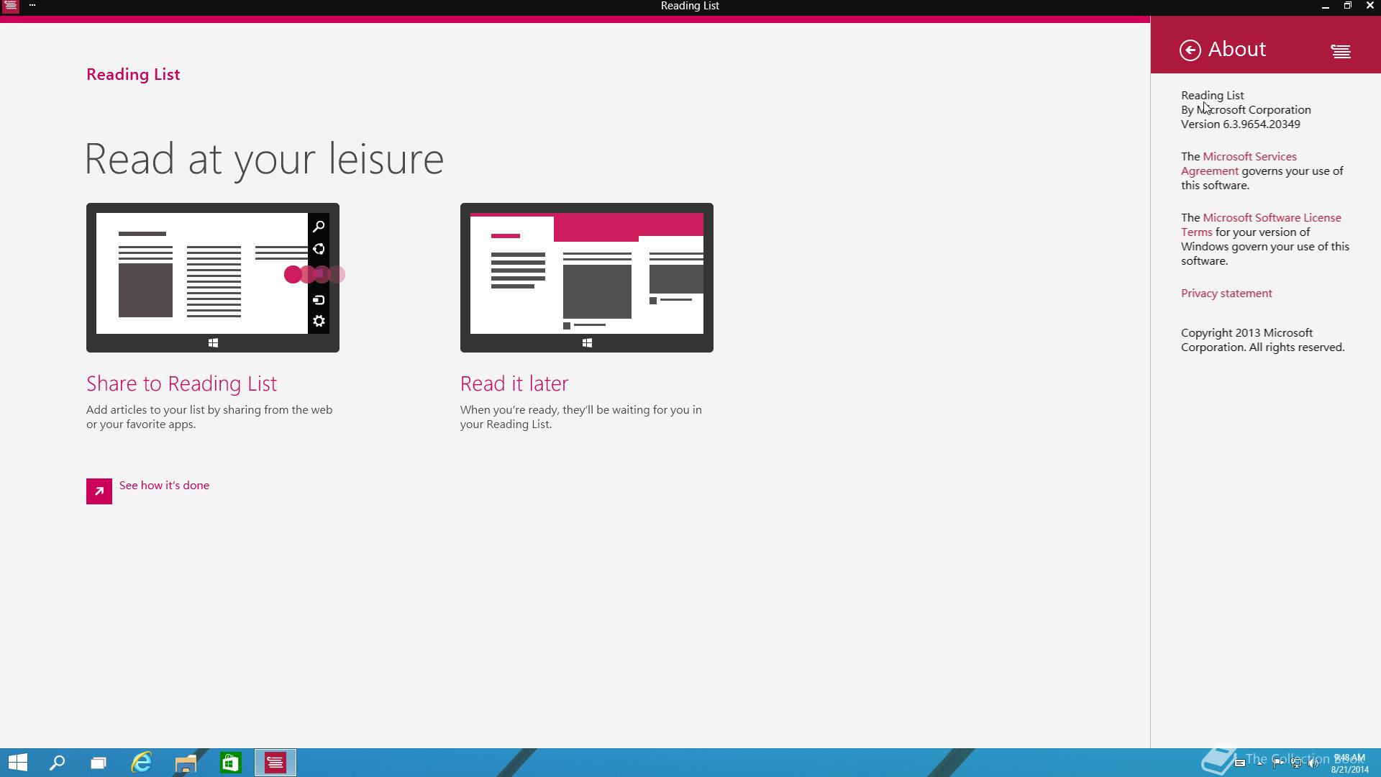Click the Read it later heading
Screen dimensions: 1381x777
coord(514,383)
